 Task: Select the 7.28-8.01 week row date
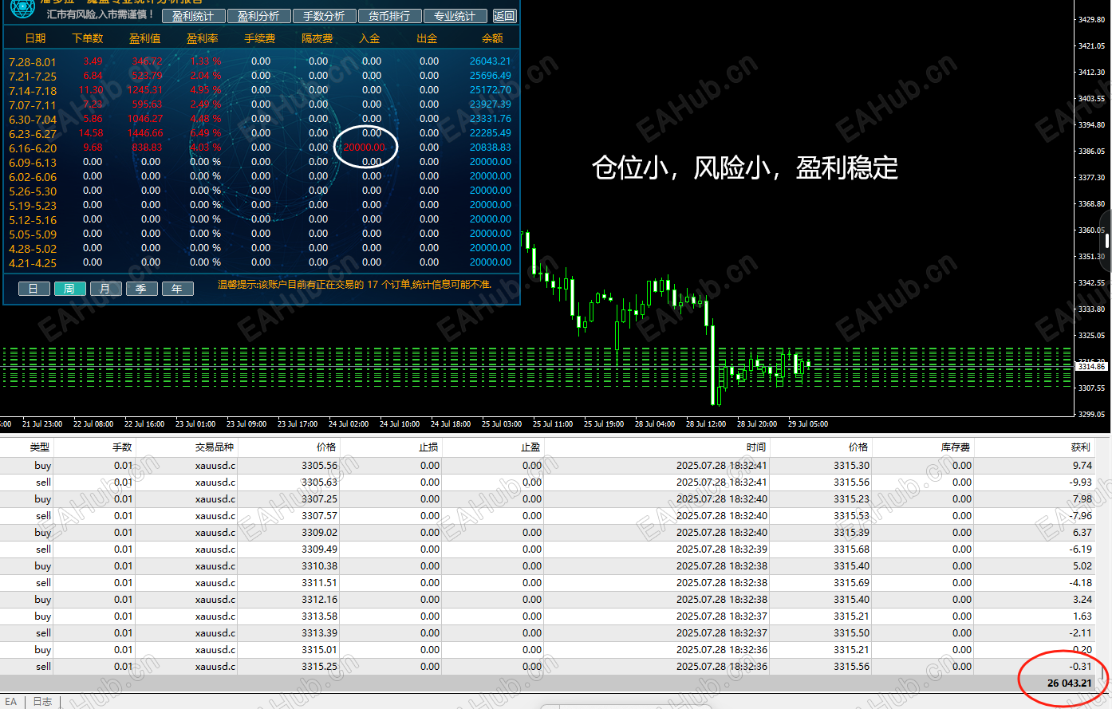pos(33,62)
